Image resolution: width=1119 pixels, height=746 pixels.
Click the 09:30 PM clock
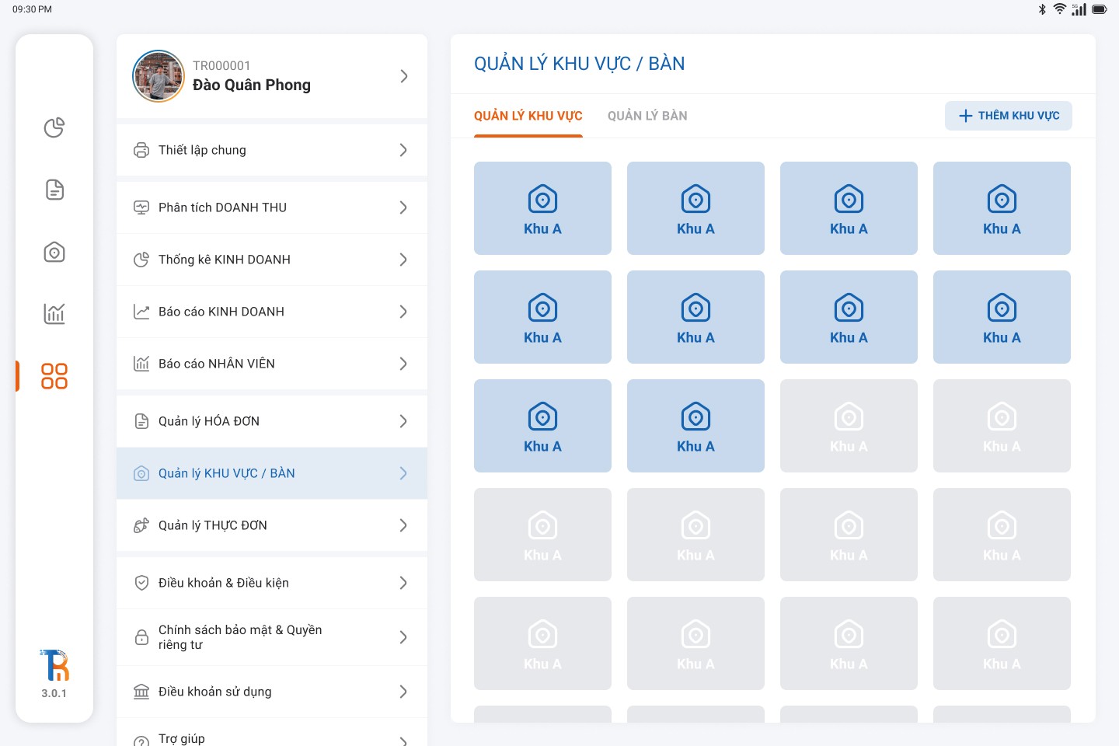pyautogui.click(x=33, y=9)
